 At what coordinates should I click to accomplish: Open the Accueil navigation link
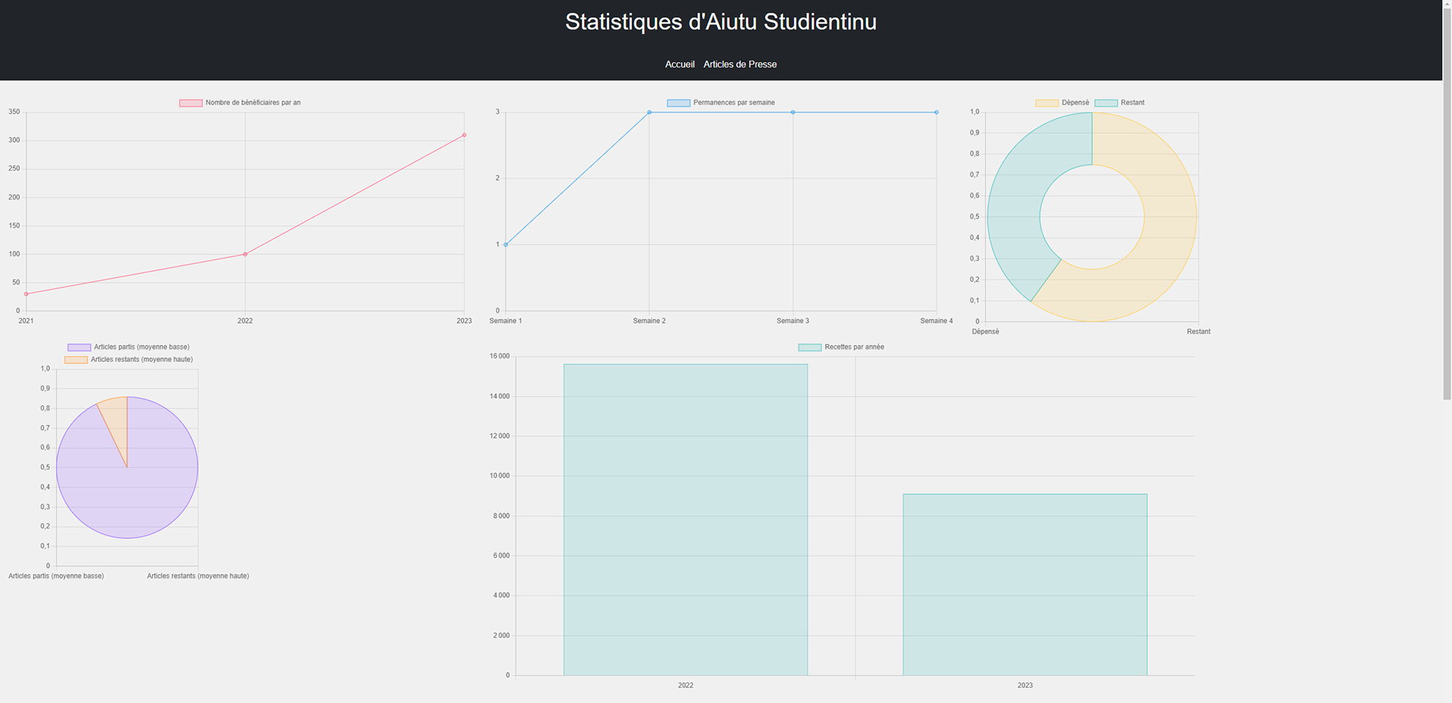pos(679,64)
